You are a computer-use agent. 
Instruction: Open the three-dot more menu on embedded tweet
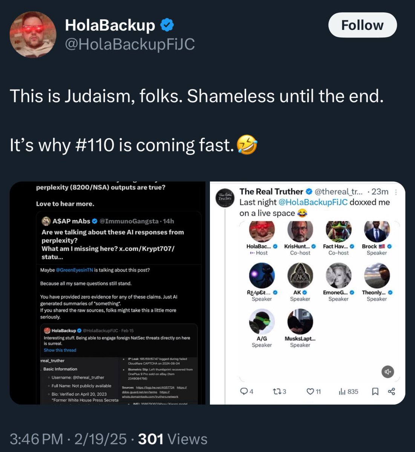tap(396, 192)
